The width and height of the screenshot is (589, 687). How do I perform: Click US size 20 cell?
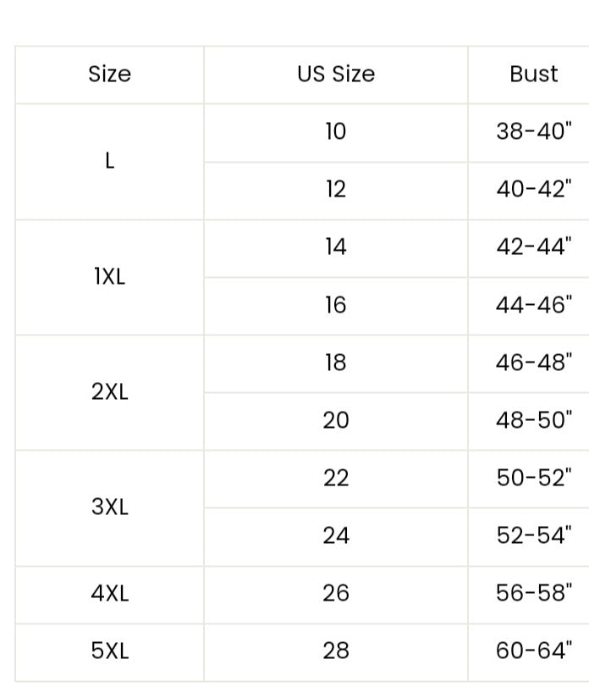pyautogui.click(x=335, y=420)
